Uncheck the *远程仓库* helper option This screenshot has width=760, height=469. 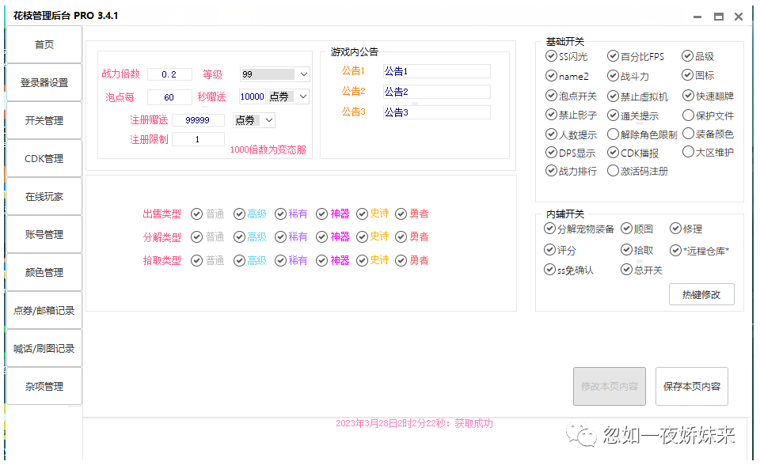pos(676,251)
